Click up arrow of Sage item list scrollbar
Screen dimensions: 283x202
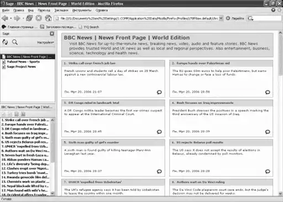53,120
